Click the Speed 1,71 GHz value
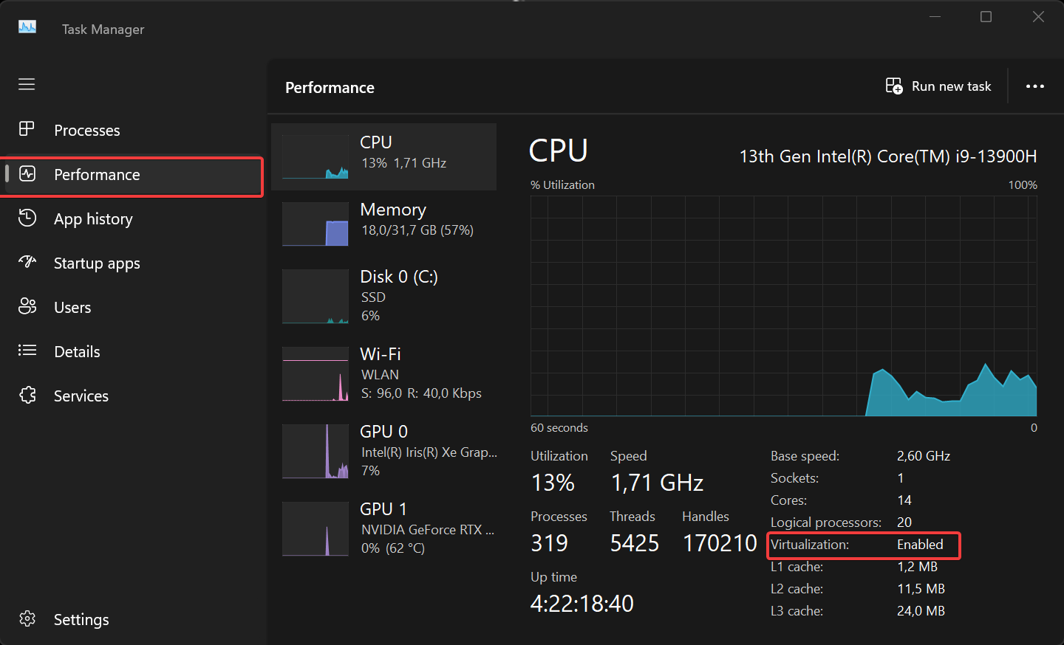The height and width of the screenshot is (645, 1064). click(x=657, y=483)
